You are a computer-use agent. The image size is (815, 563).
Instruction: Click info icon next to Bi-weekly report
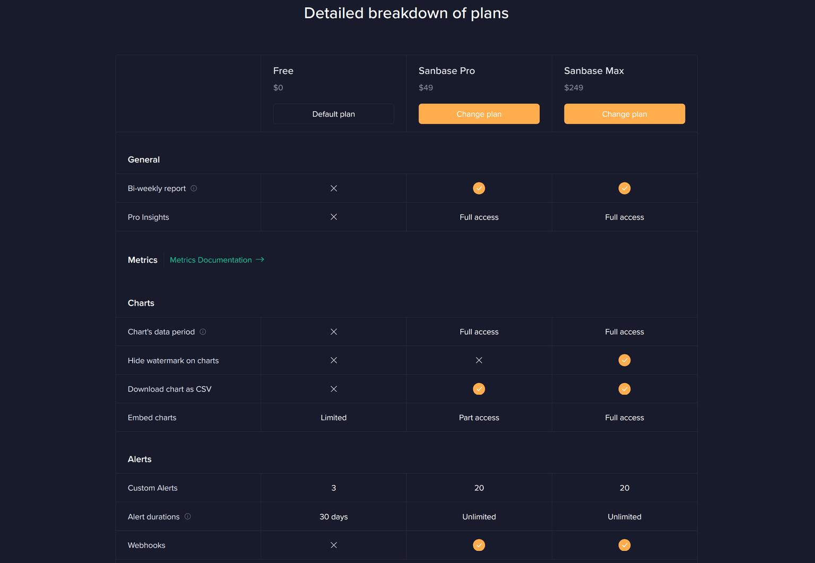click(x=194, y=188)
